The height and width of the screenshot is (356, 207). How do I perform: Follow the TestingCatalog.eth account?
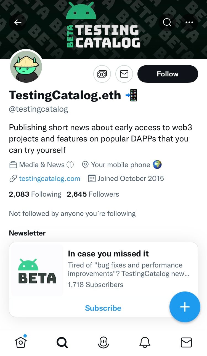tap(168, 74)
